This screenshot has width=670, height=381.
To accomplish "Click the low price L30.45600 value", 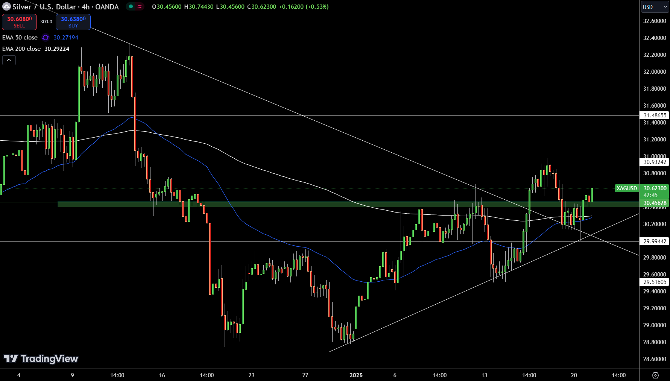I will (x=230, y=7).
